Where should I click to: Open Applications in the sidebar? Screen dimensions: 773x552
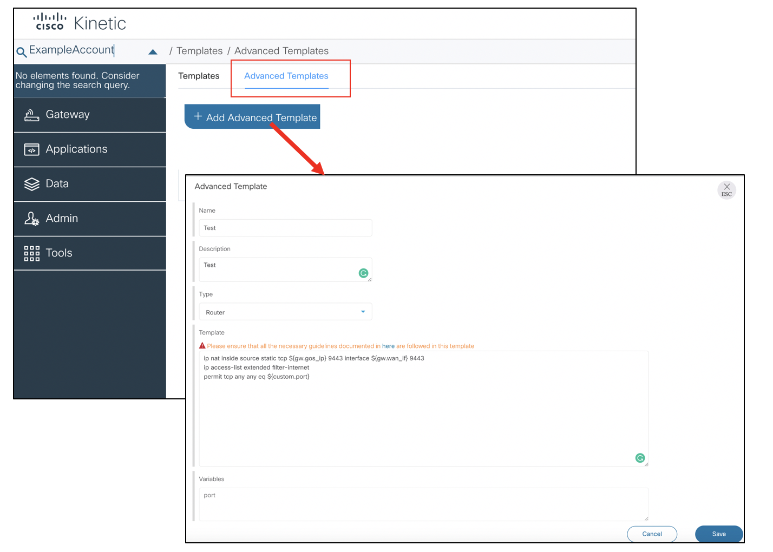[x=90, y=149]
